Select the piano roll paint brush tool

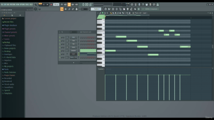[113, 13]
